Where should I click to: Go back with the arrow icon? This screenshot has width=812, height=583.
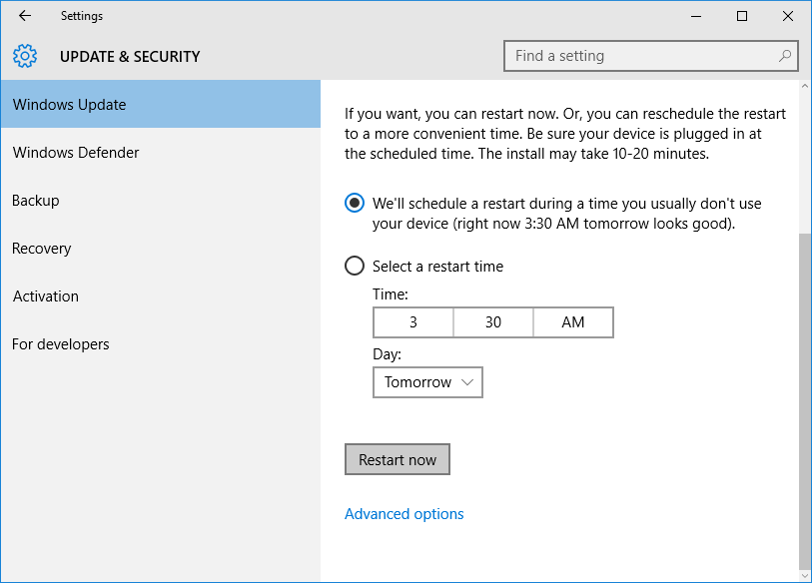[x=24, y=16]
